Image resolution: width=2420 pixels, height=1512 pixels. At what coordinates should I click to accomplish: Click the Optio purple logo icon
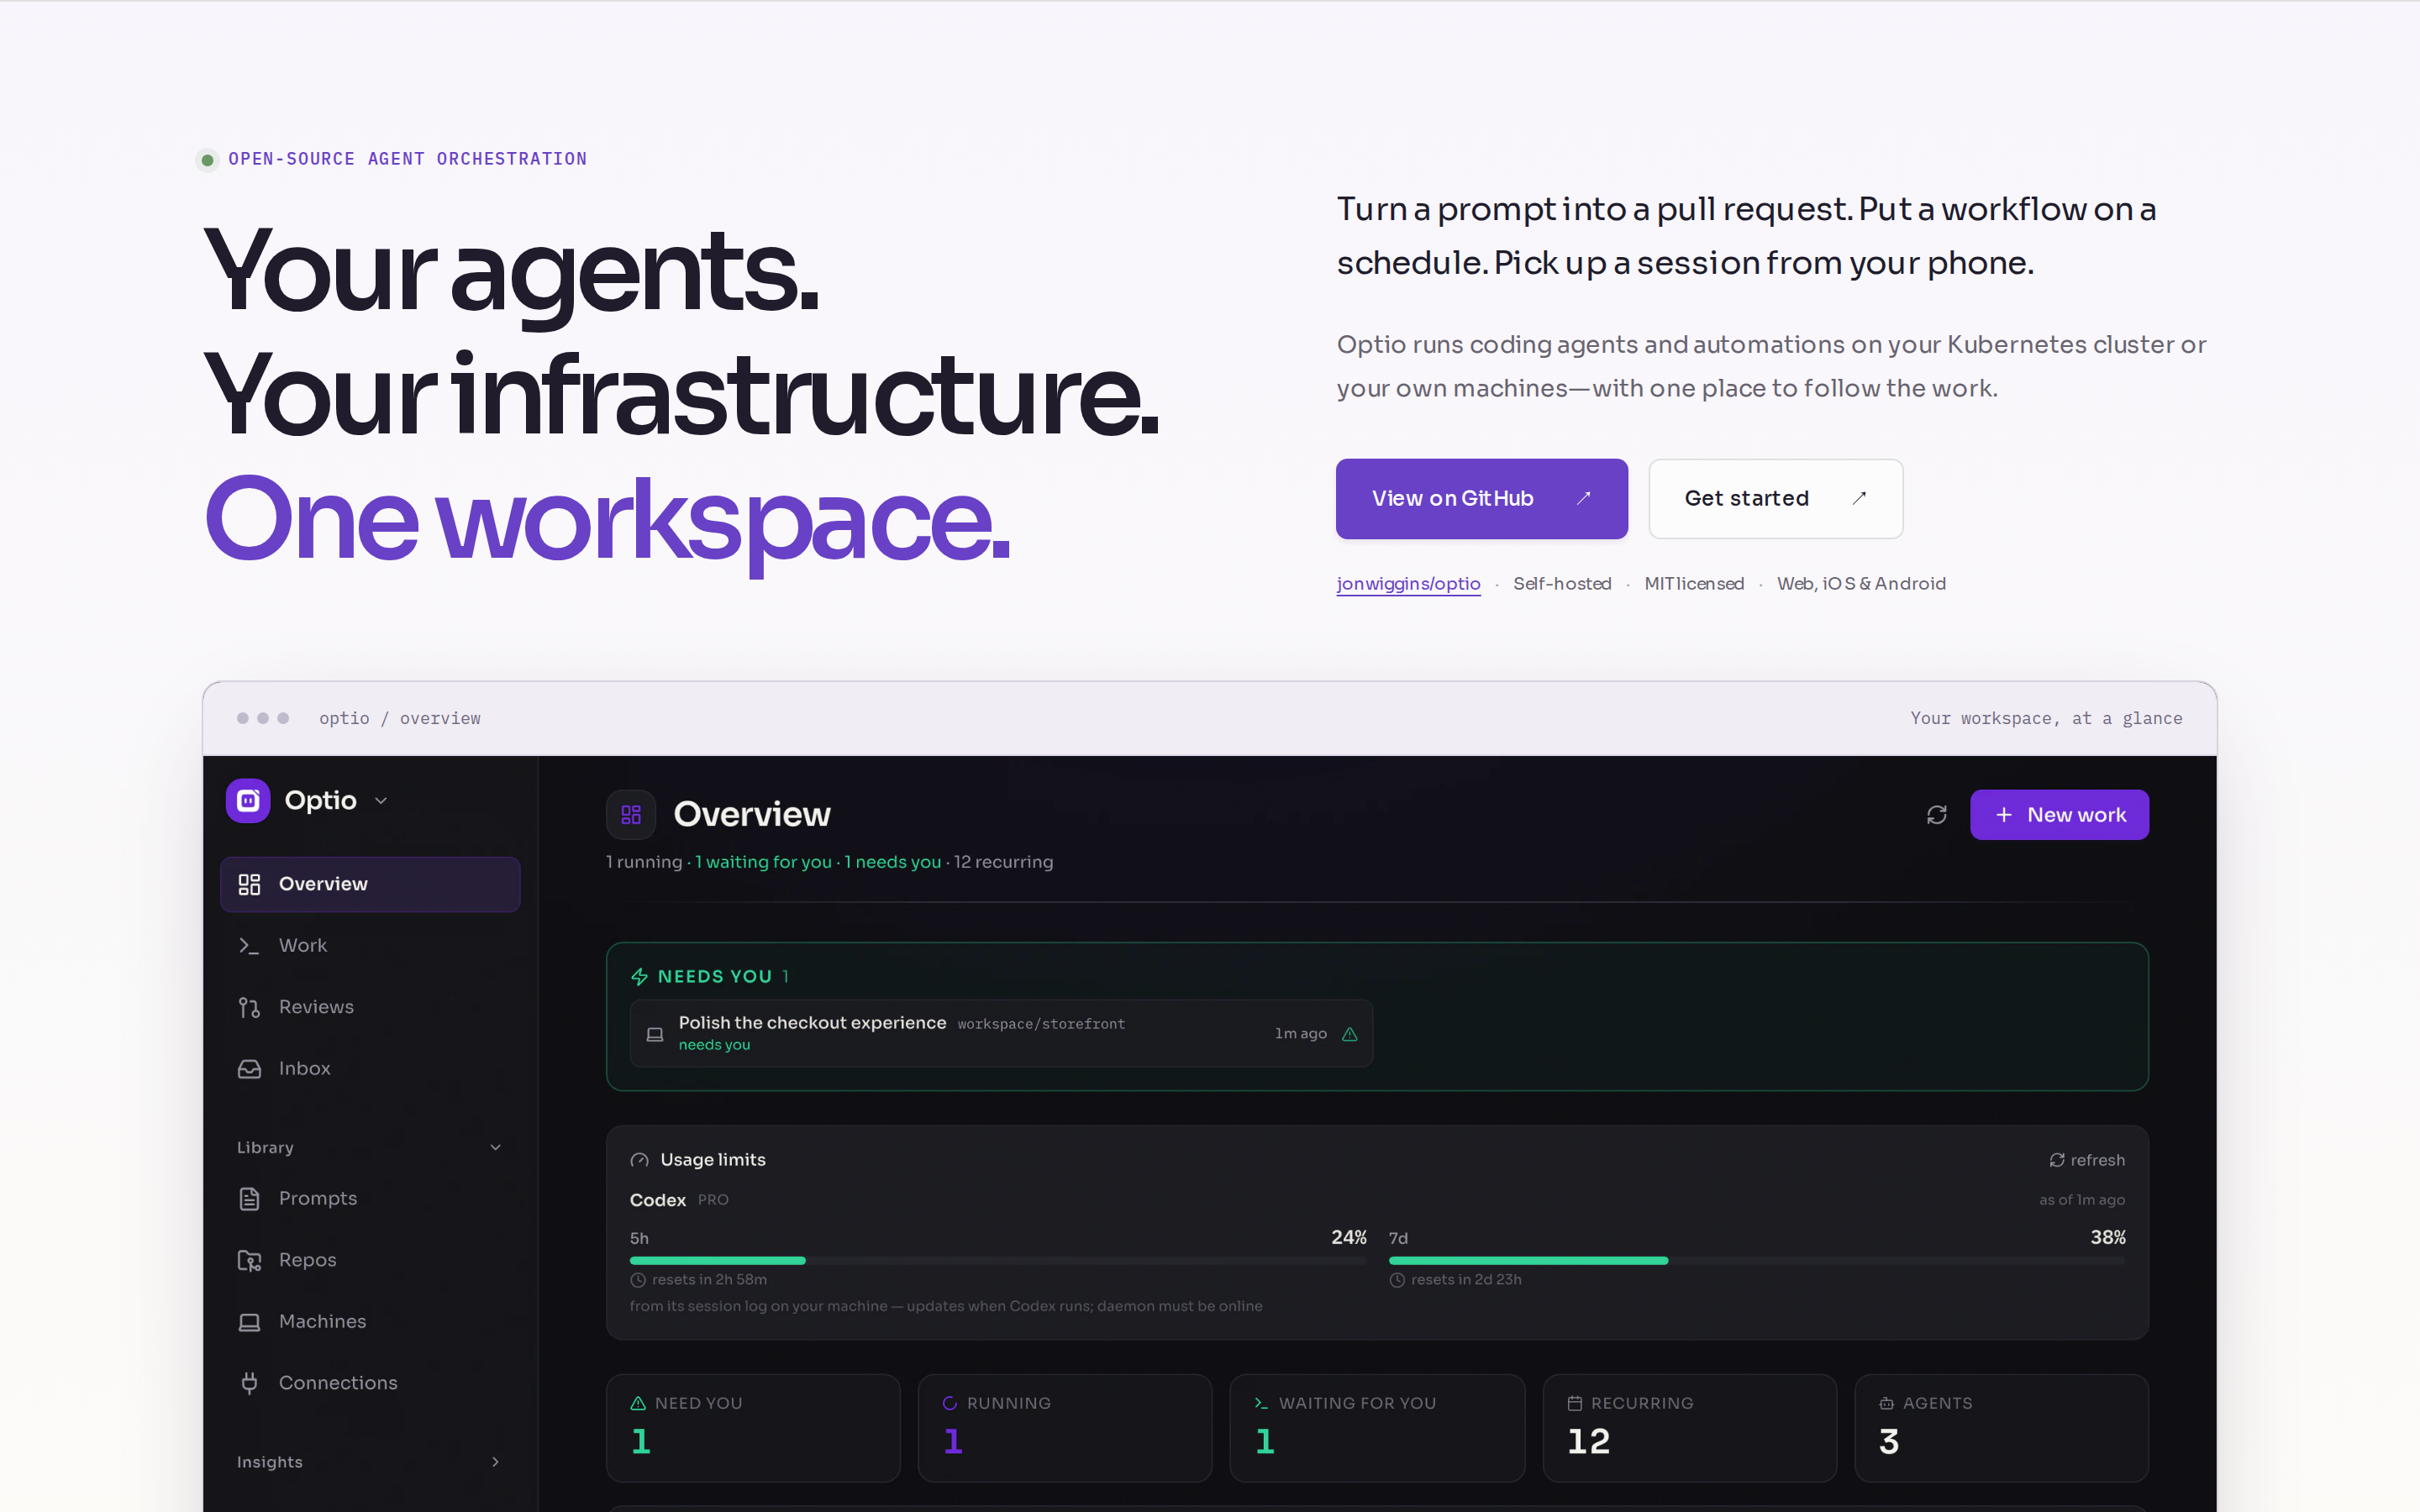pos(248,800)
